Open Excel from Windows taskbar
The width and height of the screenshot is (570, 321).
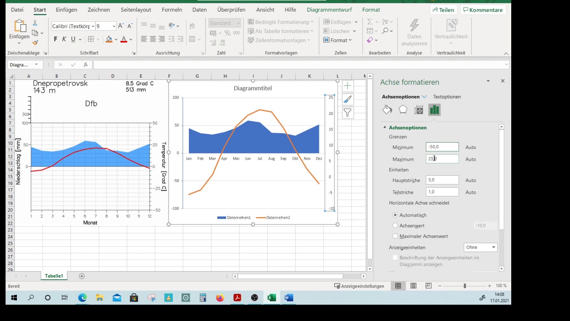tap(272, 298)
